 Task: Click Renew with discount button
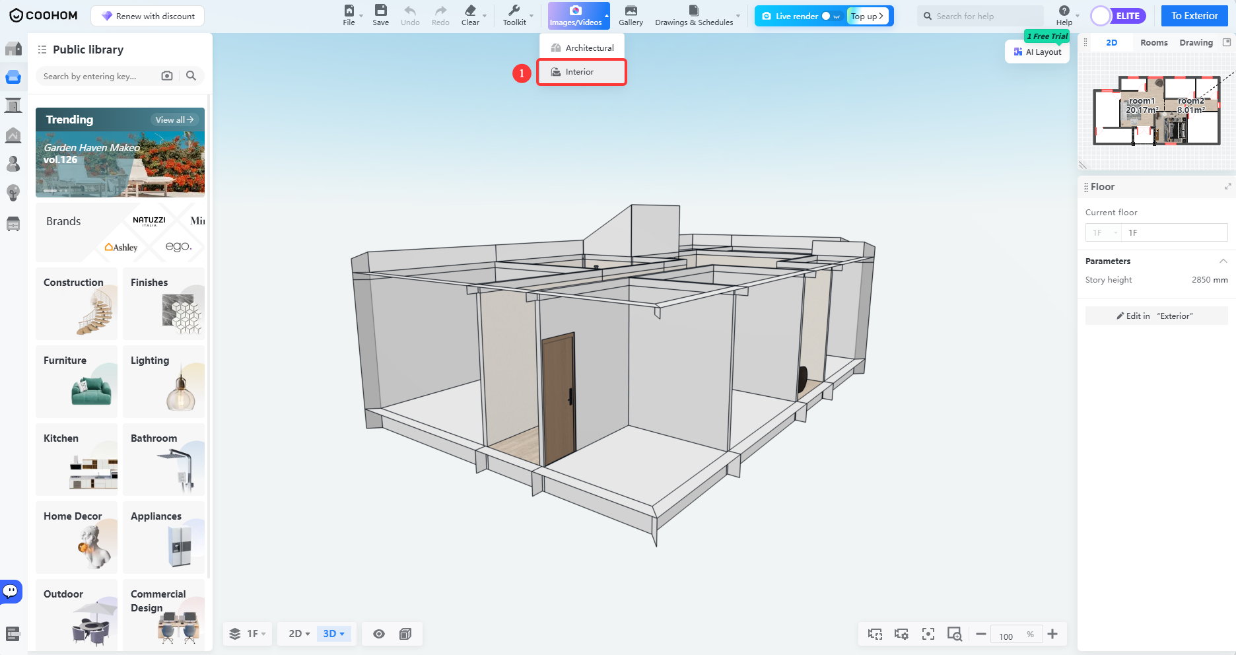coord(148,16)
